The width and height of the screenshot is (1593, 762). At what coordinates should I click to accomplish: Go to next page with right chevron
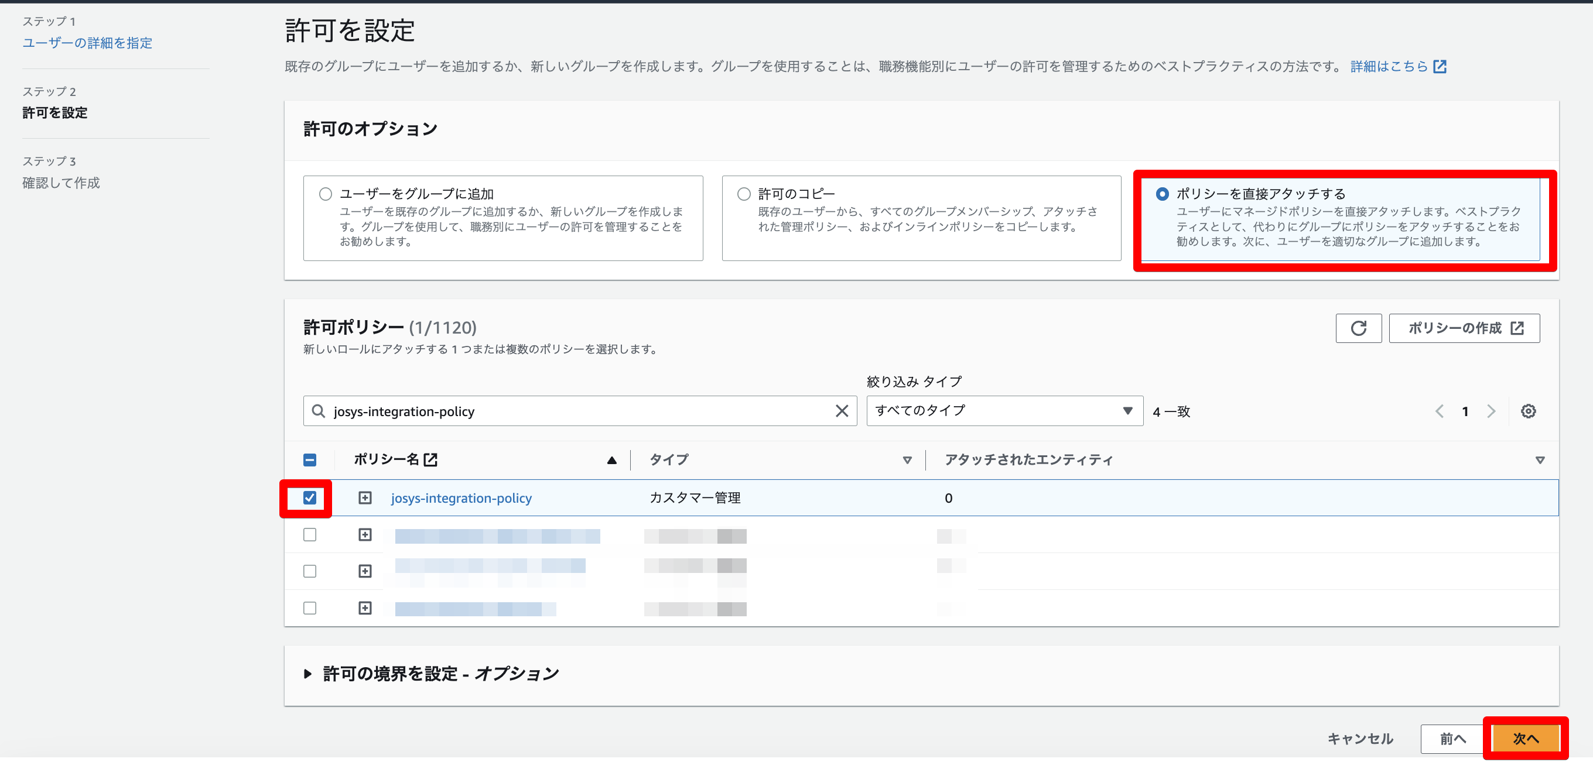click(x=1491, y=411)
